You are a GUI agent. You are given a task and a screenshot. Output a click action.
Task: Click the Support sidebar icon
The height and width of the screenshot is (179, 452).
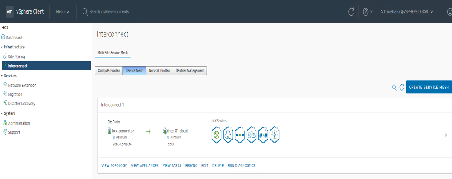point(5,132)
